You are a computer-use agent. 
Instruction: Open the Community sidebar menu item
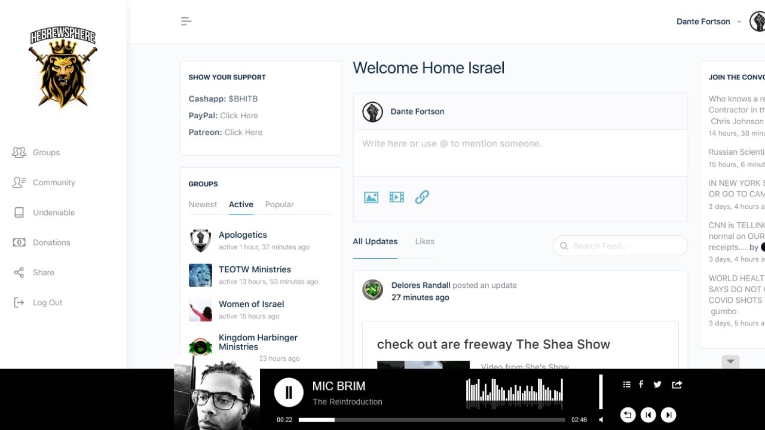coord(54,182)
